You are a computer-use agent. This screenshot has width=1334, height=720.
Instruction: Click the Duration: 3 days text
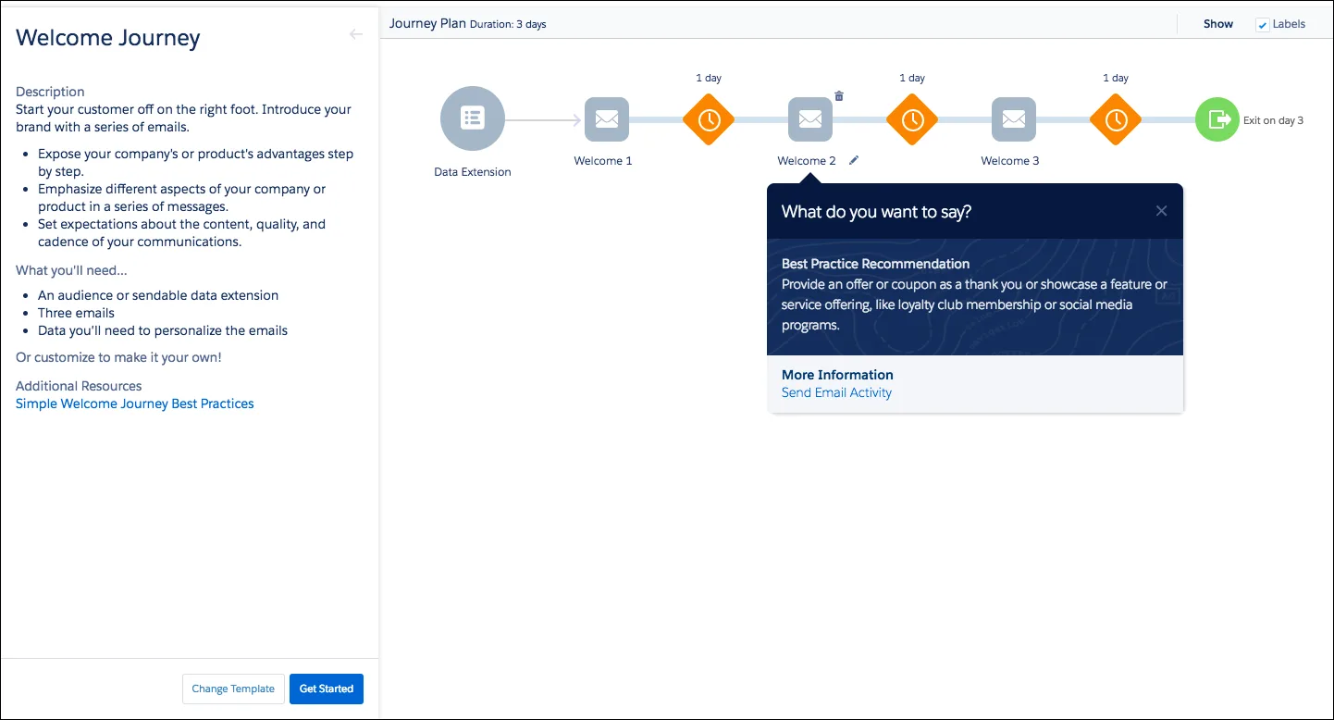[508, 24]
